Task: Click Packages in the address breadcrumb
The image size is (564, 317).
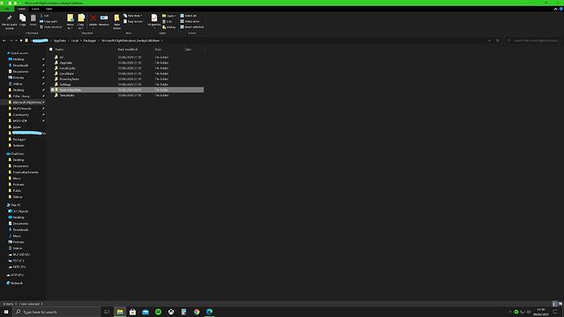Action: (x=90, y=41)
